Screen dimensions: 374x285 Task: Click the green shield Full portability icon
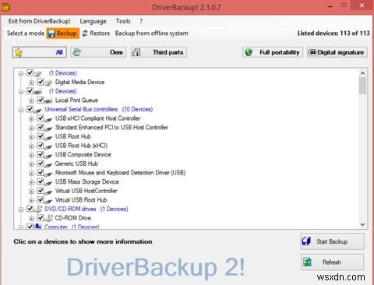coord(249,52)
